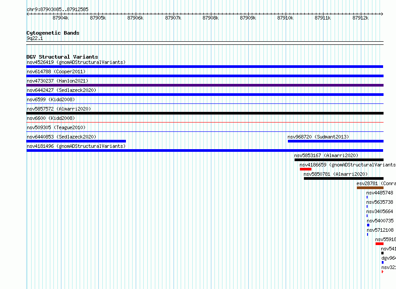Click the 87911k ruler label
The height and width of the screenshot is (289, 396).
coord(323,18)
